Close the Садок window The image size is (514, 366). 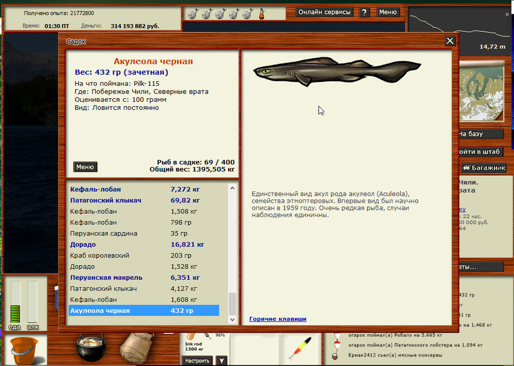tap(450, 41)
